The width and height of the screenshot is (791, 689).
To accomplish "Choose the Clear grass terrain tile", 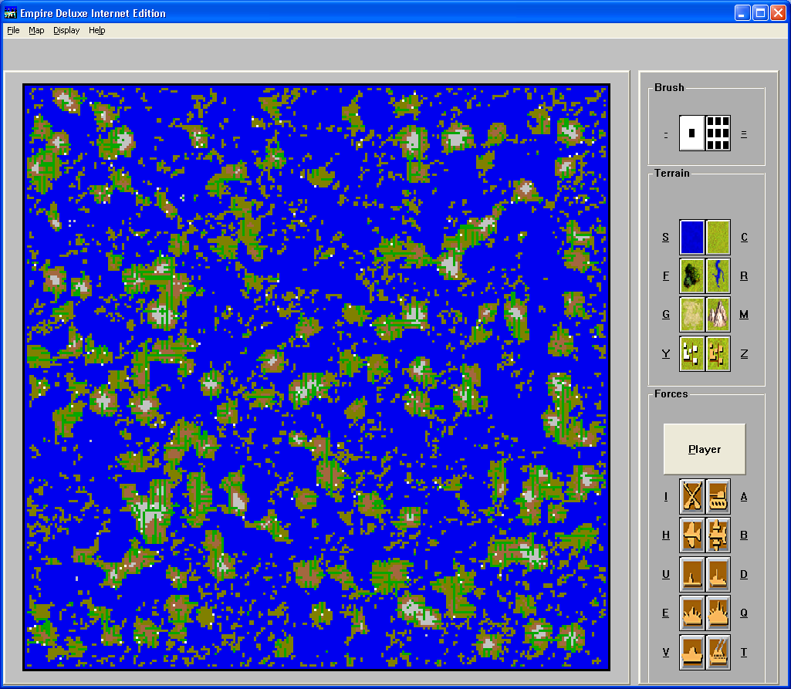I will [x=718, y=237].
